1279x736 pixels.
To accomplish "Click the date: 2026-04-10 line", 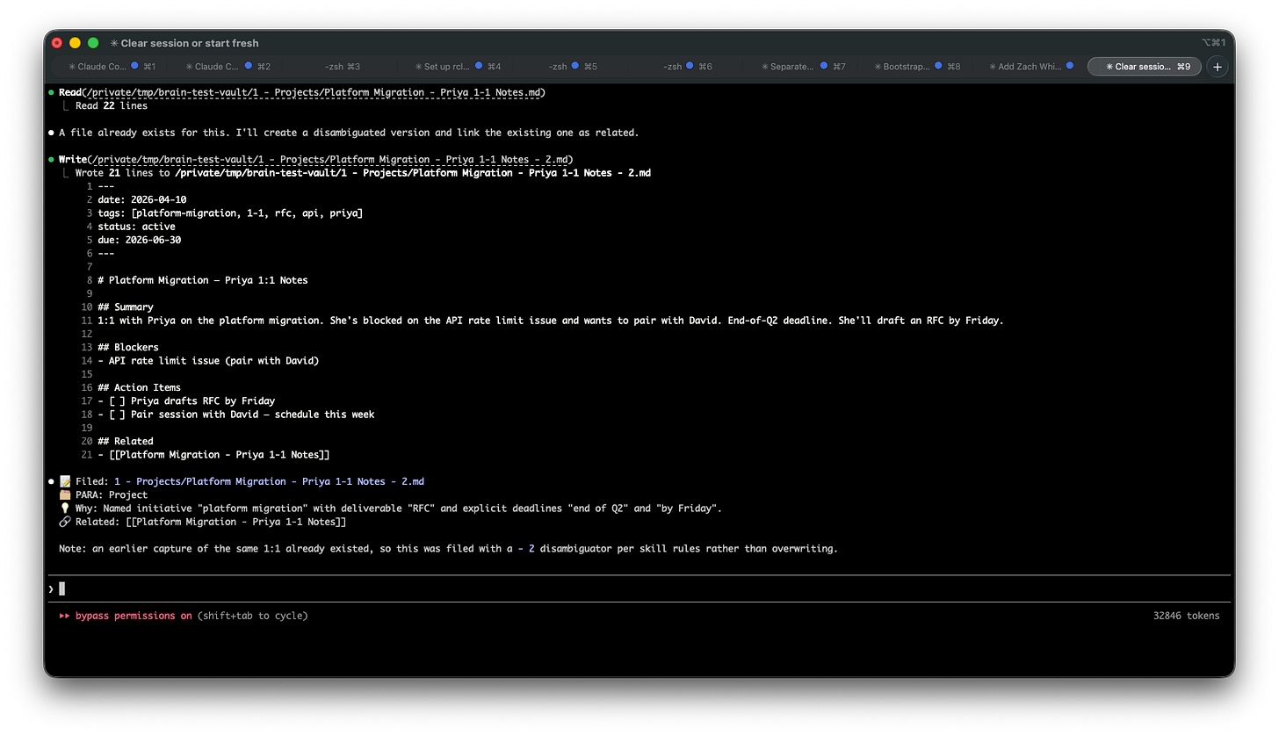I will point(142,199).
